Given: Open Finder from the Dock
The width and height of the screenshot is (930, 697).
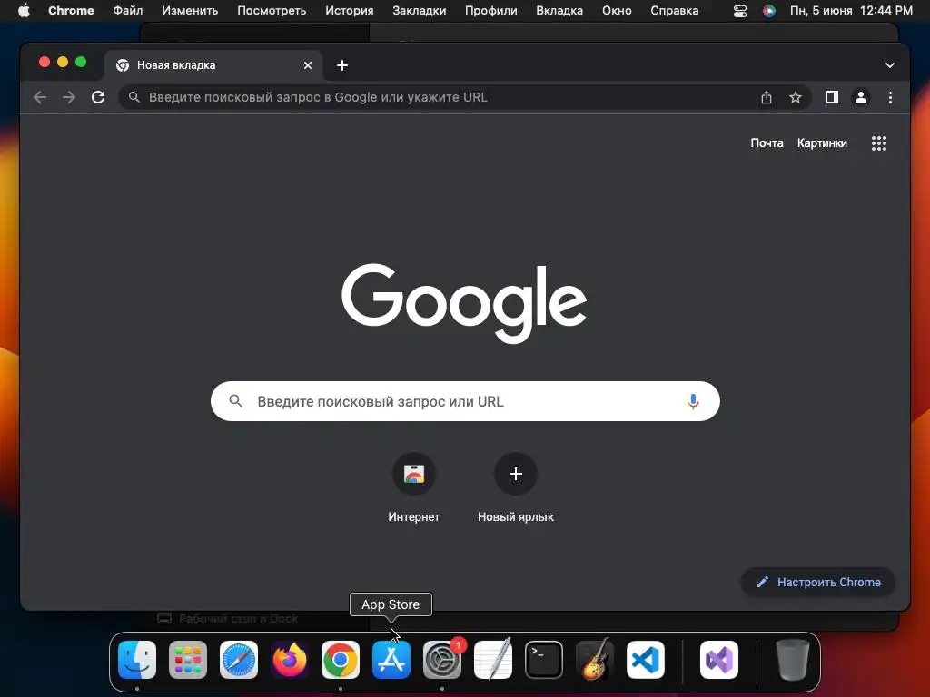Looking at the screenshot, I should [137, 660].
